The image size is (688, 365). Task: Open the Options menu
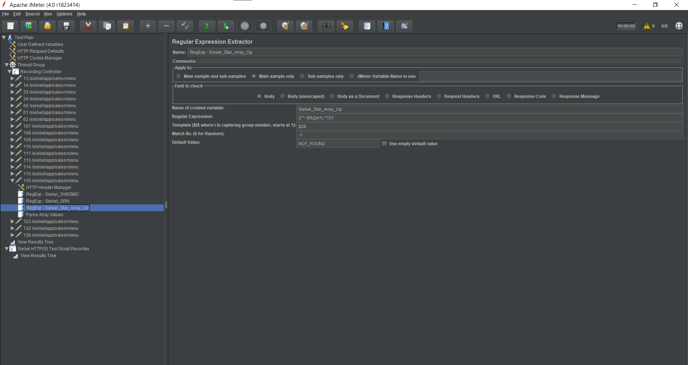pyautogui.click(x=64, y=14)
